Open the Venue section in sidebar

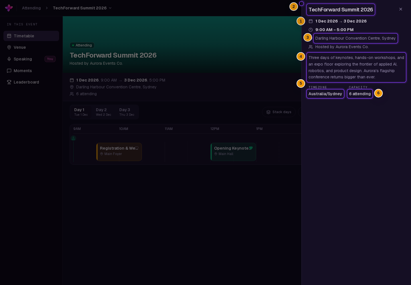click(31, 47)
